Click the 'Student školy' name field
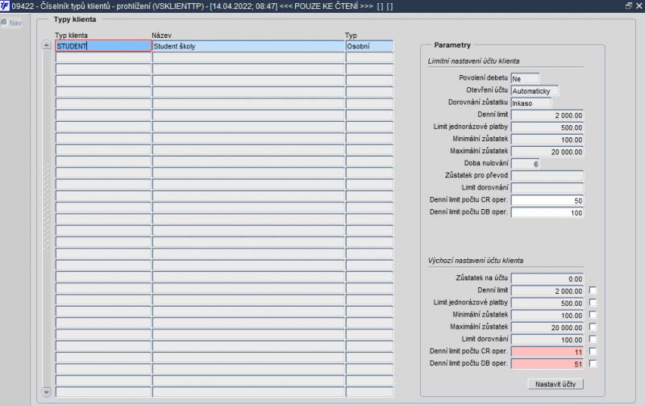The width and height of the screenshot is (645, 406). (x=248, y=46)
